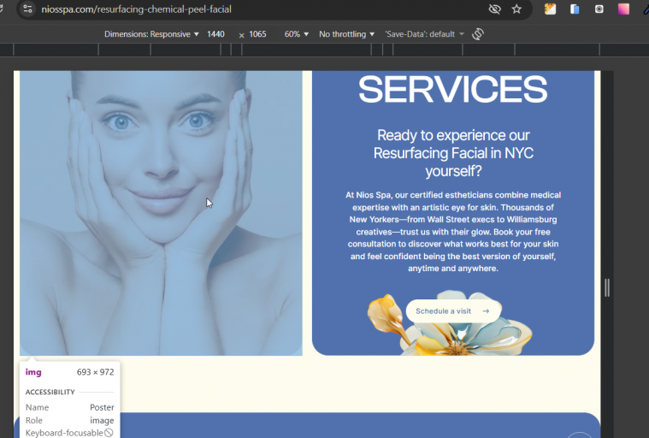This screenshot has width=649, height=438.
Task: Edit the viewport width field 1440
Action: (x=215, y=34)
